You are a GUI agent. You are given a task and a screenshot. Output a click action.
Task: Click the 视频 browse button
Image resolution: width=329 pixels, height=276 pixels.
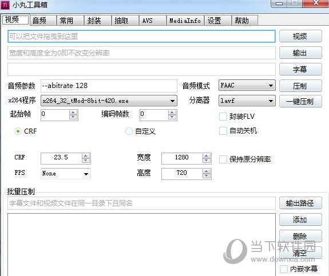[x=300, y=36]
